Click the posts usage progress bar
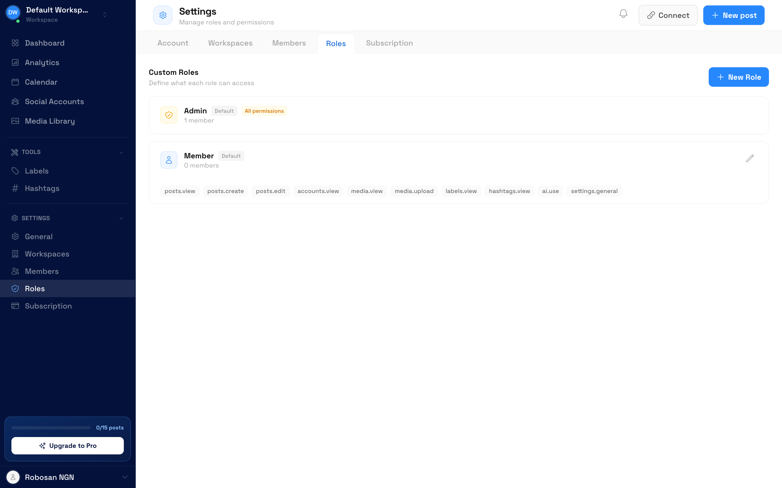 (51, 428)
